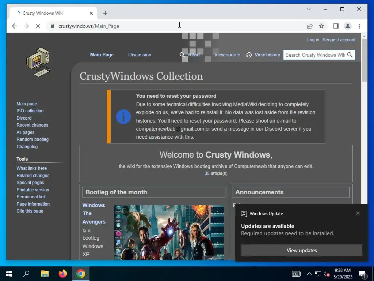Image resolution: width=374 pixels, height=281 pixels.
Task: Open the Chrome profile avatar
Action: [348, 26]
